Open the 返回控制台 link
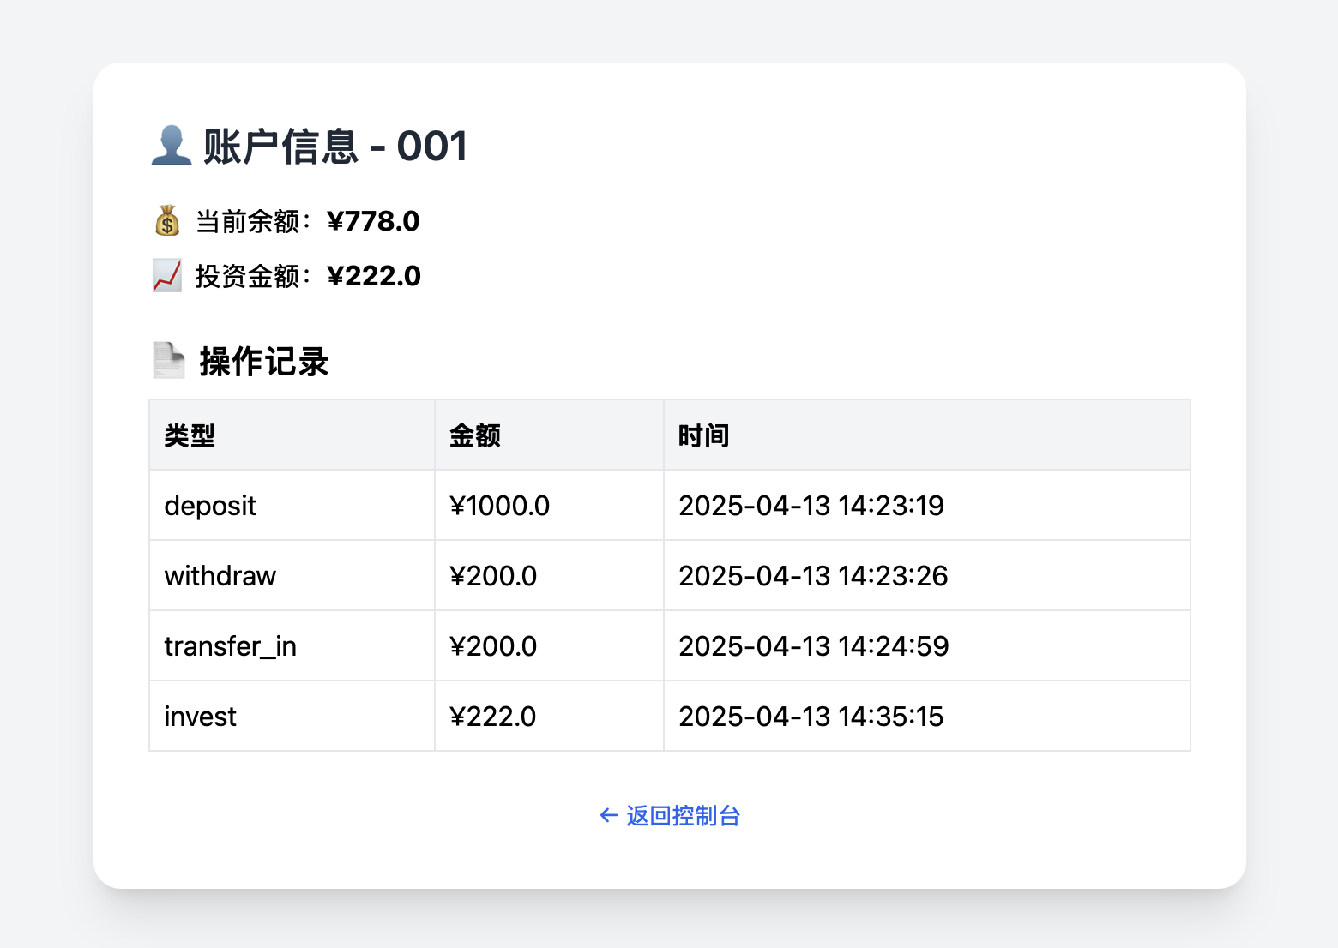Viewport: 1338px width, 948px height. (684, 815)
